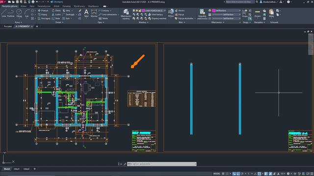
Task: Open the layer name dropdown list
Action: 165,11
